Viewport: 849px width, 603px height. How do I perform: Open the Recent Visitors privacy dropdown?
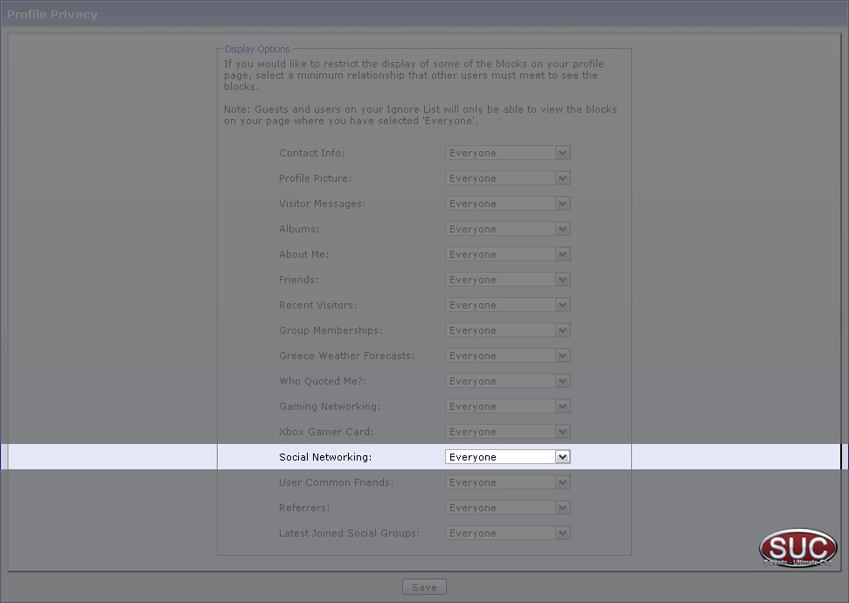click(507, 305)
